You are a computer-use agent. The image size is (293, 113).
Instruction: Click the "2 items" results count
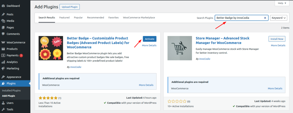285,28
